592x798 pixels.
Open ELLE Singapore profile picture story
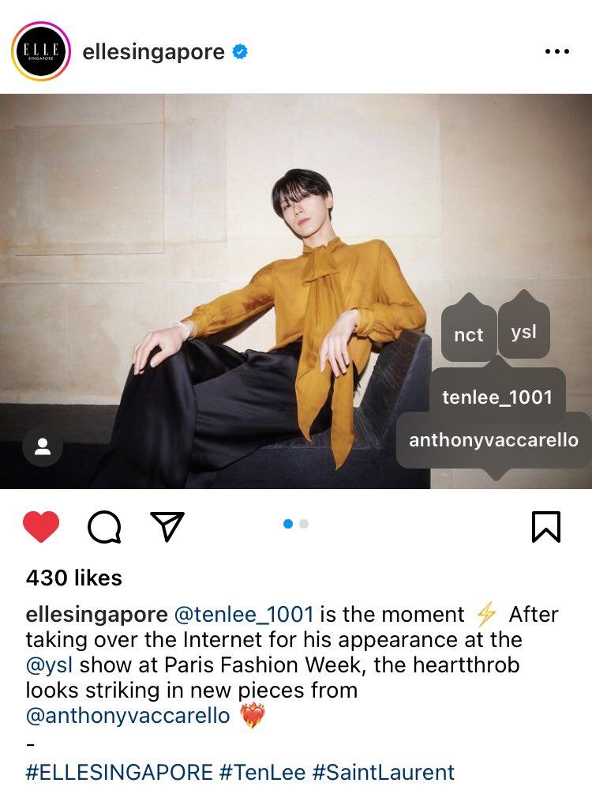pyautogui.click(x=41, y=51)
